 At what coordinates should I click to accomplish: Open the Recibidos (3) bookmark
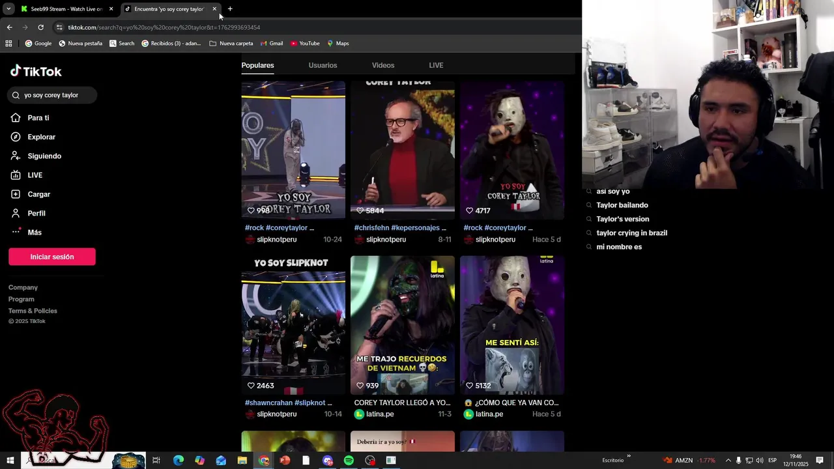pos(171,44)
